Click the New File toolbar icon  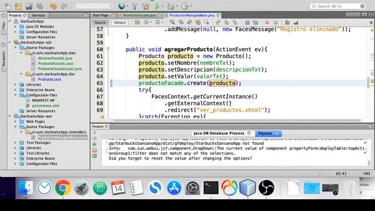8,6
